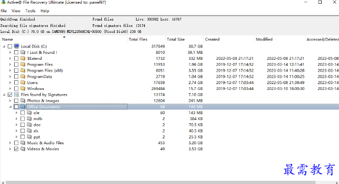The width and height of the screenshot is (339, 184).
Task: Expand the ole subfolder
Action: click(x=16, y=113)
